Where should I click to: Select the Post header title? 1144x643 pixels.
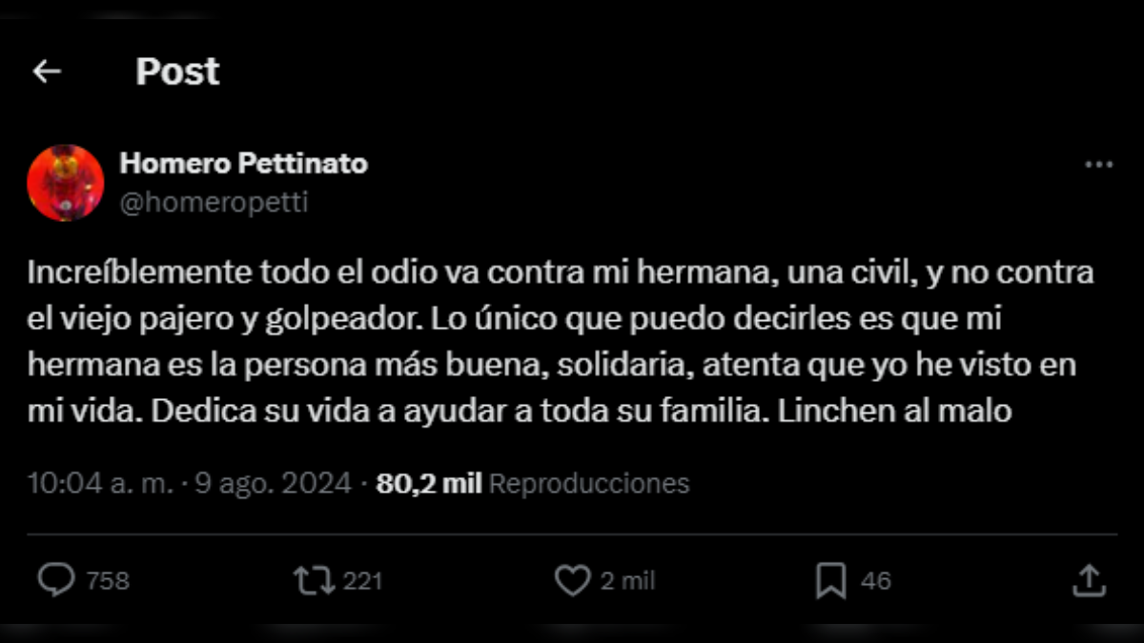point(177,70)
